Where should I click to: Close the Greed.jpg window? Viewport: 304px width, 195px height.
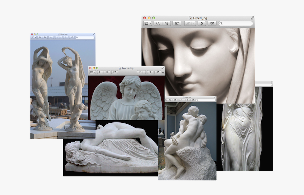pyautogui.click(x=145, y=18)
